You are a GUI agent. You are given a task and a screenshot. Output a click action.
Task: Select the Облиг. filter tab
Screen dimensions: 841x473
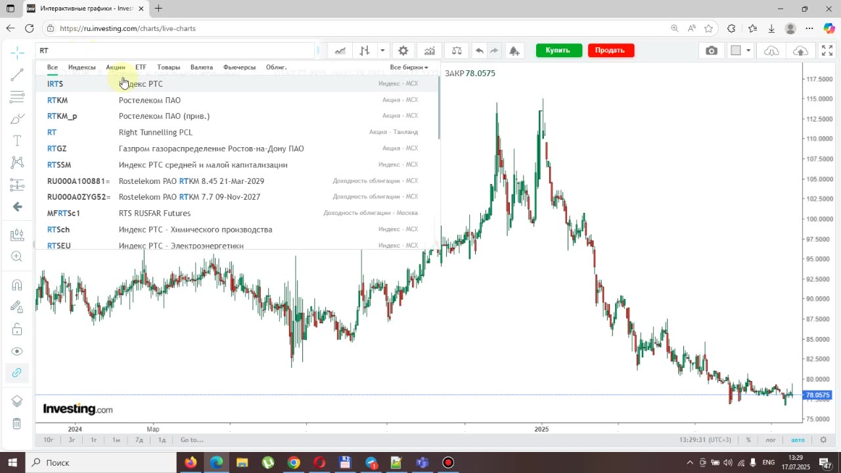click(x=277, y=67)
